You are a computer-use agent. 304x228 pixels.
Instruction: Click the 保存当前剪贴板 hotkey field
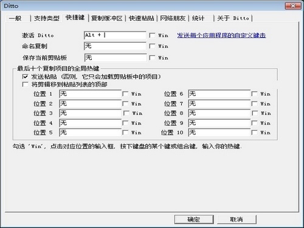click(x=116, y=58)
